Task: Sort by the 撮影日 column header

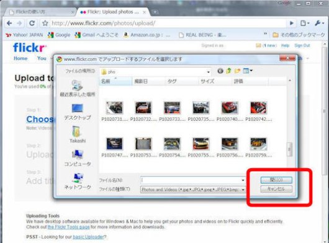Action: [148, 81]
